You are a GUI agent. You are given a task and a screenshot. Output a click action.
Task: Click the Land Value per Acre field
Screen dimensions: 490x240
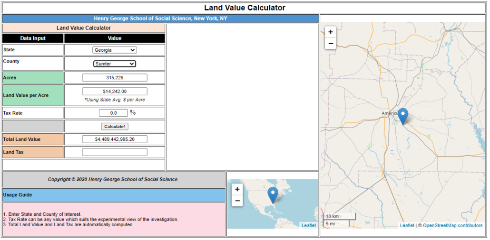115,92
